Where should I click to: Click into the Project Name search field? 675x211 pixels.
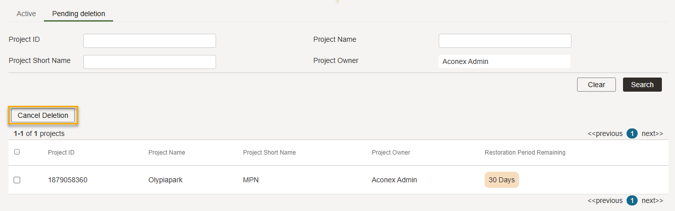click(505, 41)
